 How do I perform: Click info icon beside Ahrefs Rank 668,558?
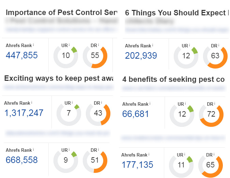click(33, 150)
